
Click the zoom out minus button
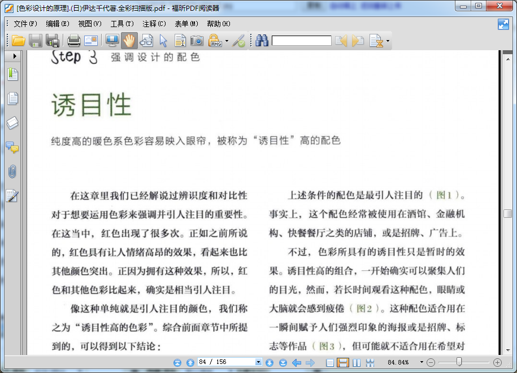pos(431,362)
